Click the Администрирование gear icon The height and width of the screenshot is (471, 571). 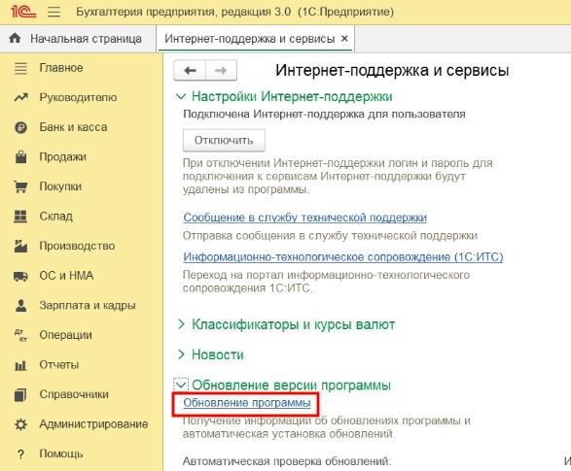[x=20, y=424]
